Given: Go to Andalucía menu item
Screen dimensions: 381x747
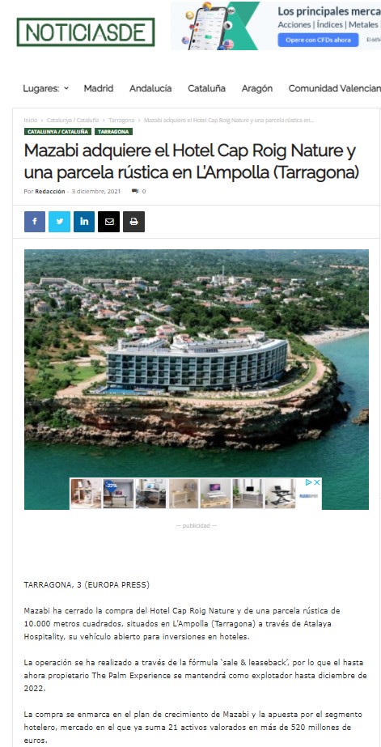Looking at the screenshot, I should point(150,88).
